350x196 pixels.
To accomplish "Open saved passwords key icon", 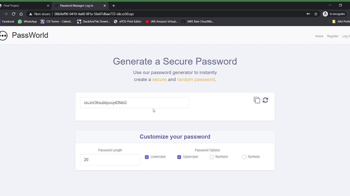I will click(308, 14).
